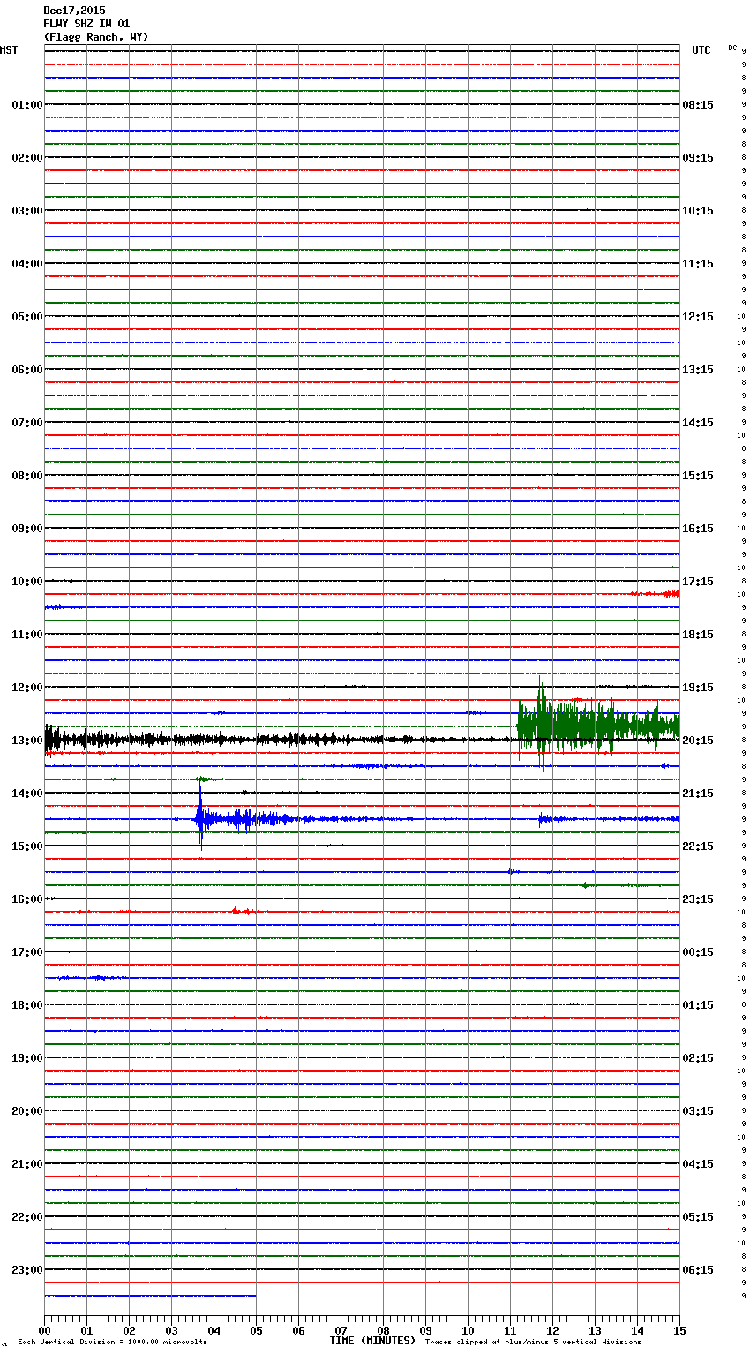Click the 21:15 UTC time label
750x1354 pixels.
tap(698, 794)
